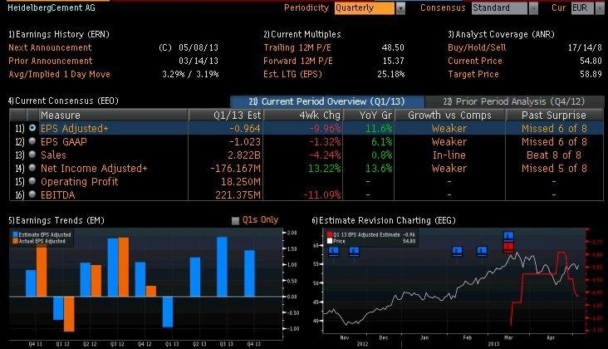Click the orange Actual EPS Adjusted legend swatch
This screenshot has width=608, height=349.
(x=16, y=241)
